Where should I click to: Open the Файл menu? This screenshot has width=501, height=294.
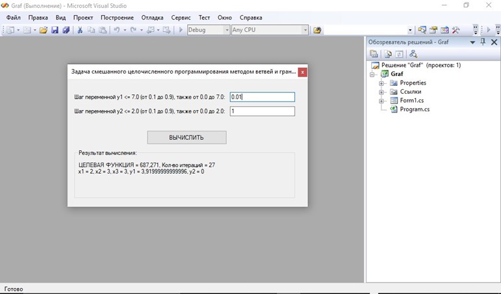[x=14, y=18]
